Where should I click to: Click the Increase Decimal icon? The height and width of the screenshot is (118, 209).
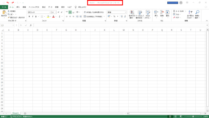(122, 17)
